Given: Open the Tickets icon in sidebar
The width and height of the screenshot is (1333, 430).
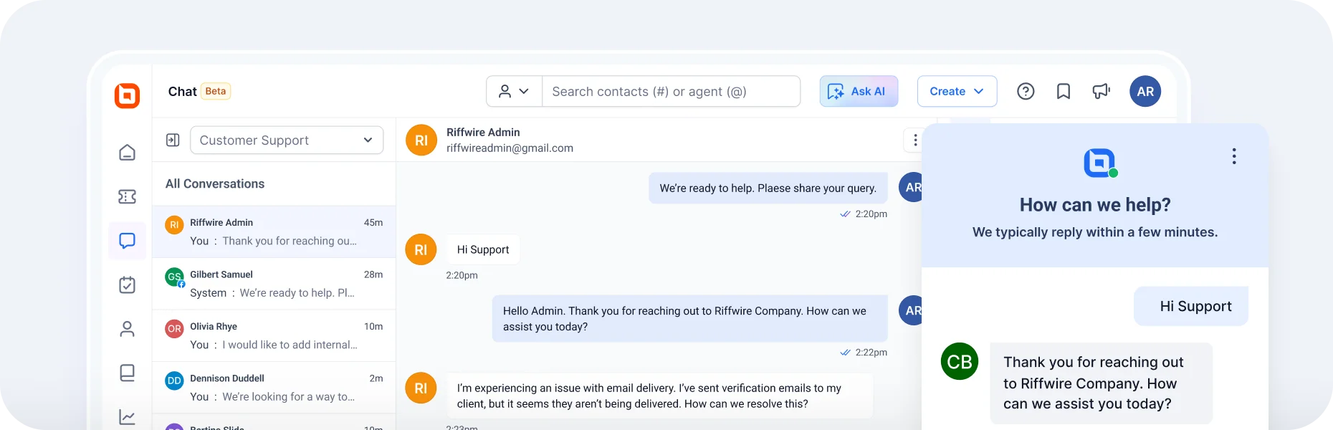Looking at the screenshot, I should tap(127, 196).
